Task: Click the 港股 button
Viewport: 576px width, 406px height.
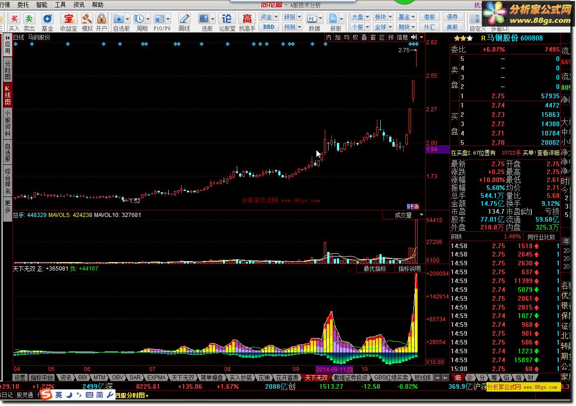Action: [429, 17]
